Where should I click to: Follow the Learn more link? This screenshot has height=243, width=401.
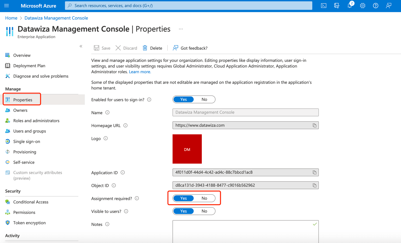(140, 72)
